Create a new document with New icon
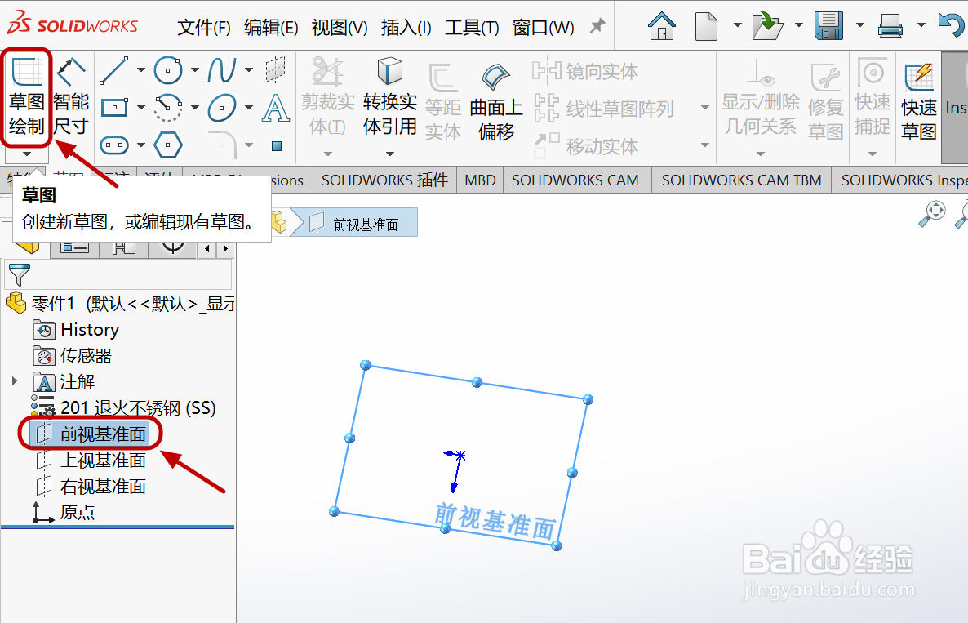The height and width of the screenshot is (623, 968). (706, 27)
